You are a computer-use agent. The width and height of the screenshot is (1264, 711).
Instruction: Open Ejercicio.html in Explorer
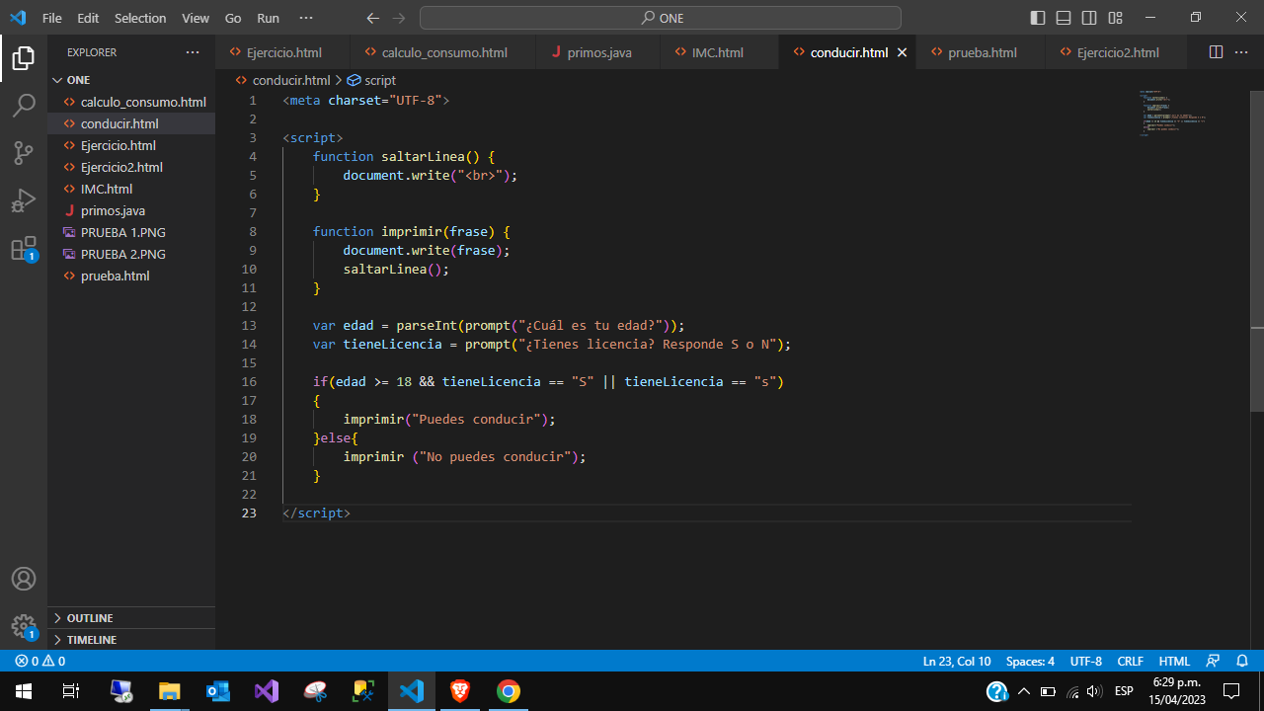(131, 145)
